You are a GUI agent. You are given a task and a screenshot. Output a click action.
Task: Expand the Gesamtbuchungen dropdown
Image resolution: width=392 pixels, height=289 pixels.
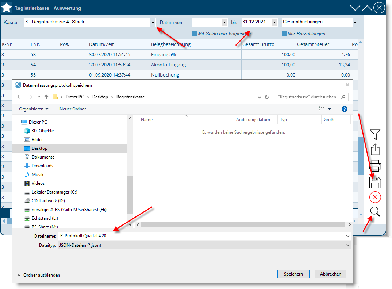(x=355, y=23)
